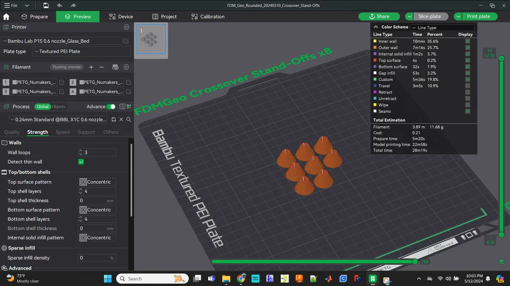Click the redo arrow icon
The image size is (510, 286).
pyautogui.click(x=73, y=5)
